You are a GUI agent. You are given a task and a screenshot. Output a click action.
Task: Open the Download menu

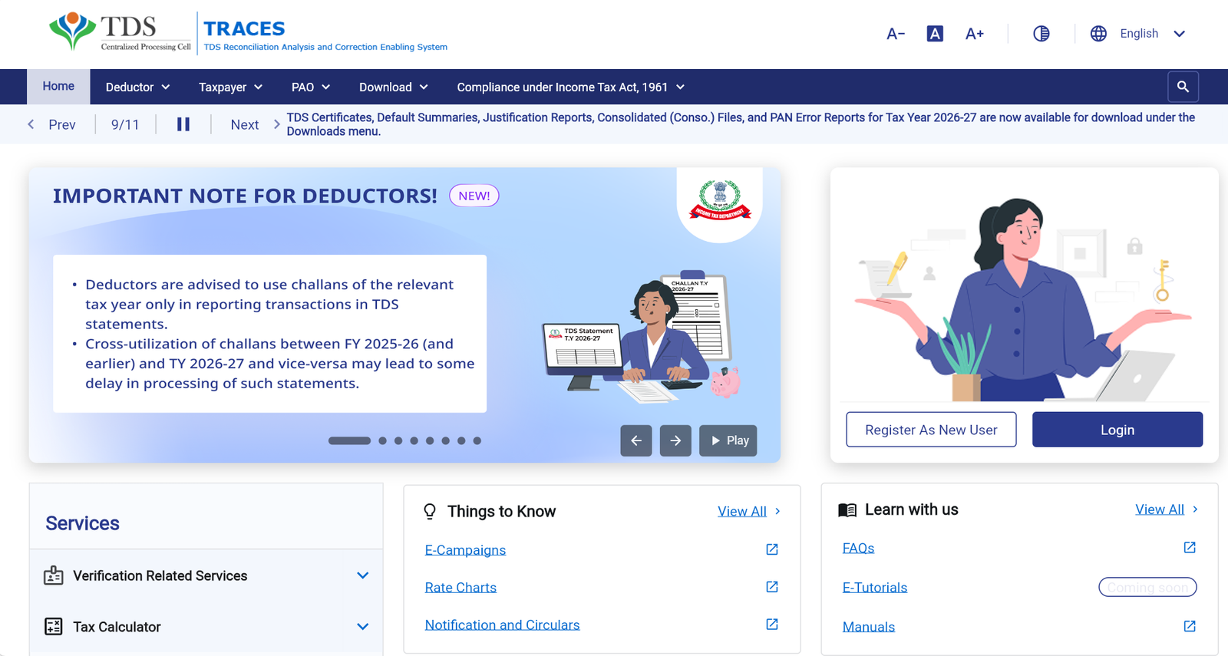[x=393, y=87]
